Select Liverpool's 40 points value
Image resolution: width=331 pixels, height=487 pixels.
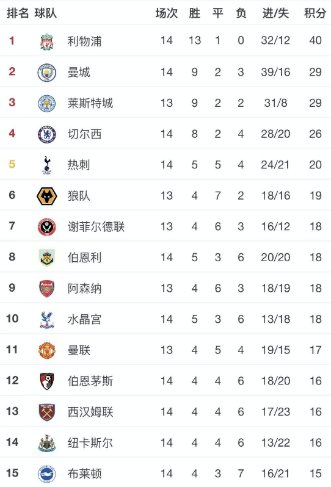[315, 40]
